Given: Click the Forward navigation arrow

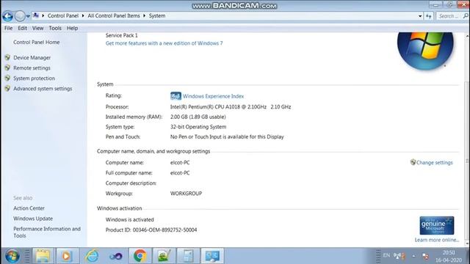Looking at the screenshot, I should [20, 16].
